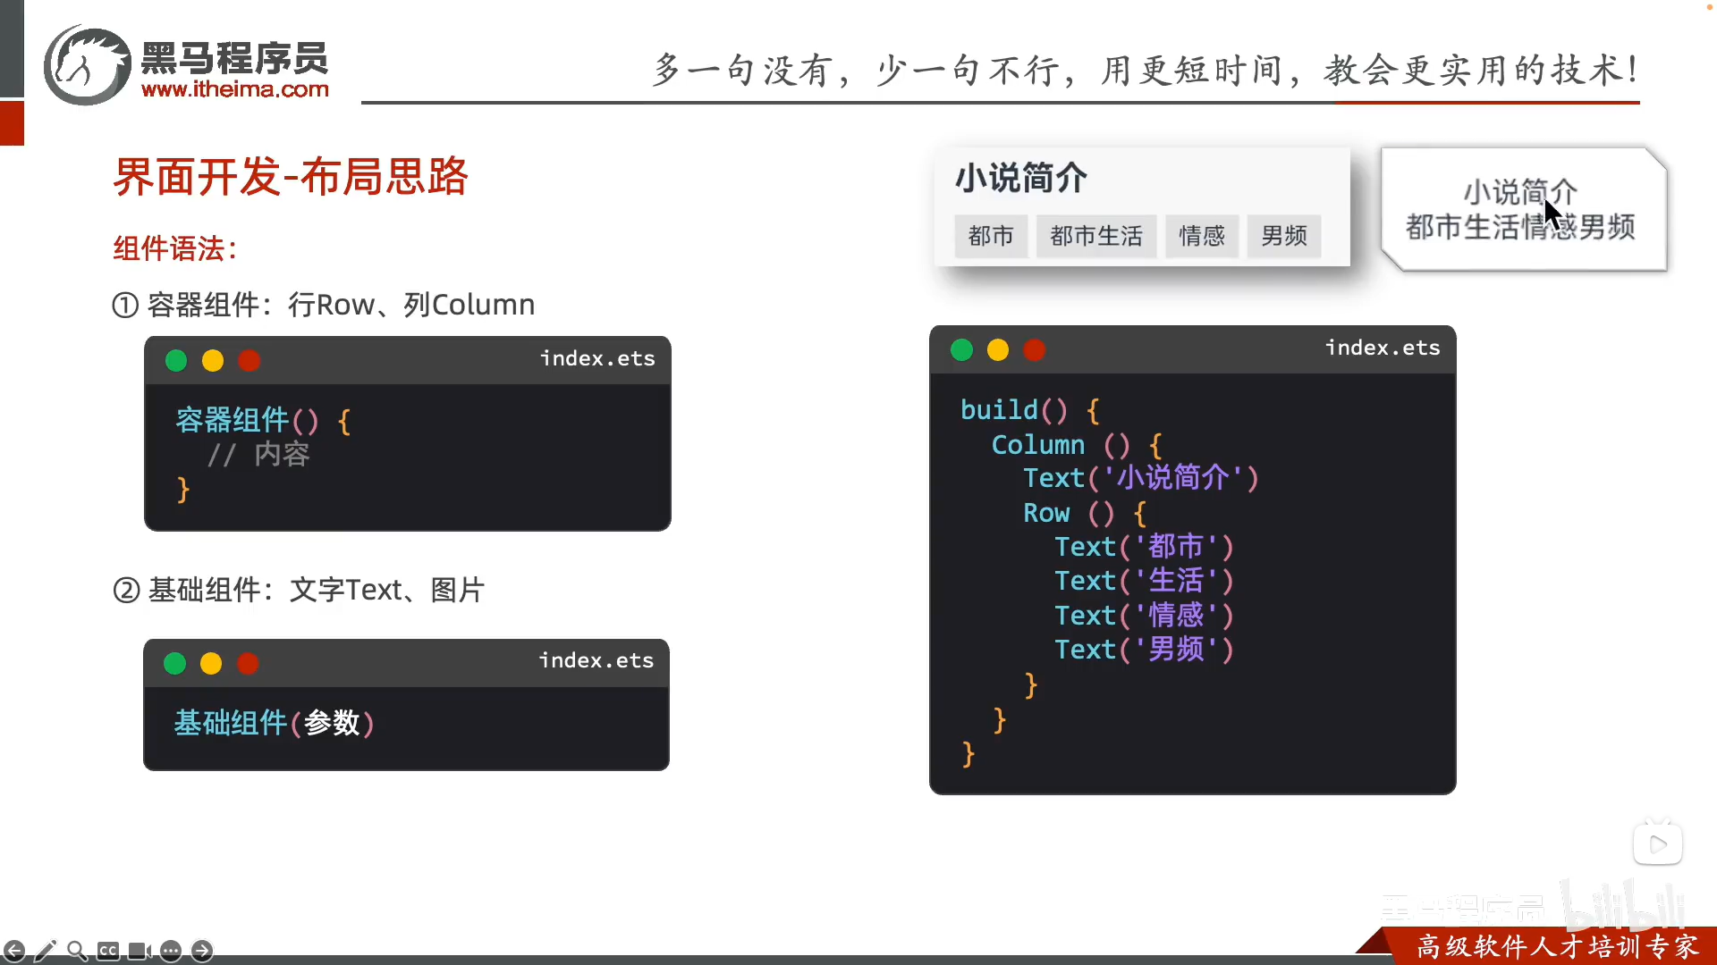
Task: Select the pen annotation tool
Action: click(x=46, y=951)
